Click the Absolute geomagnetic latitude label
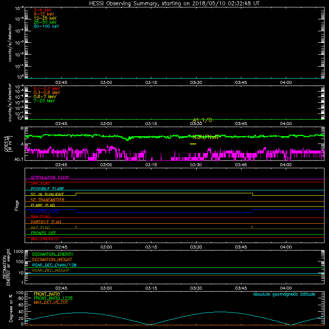The width and height of the screenshot is (329, 329). pyautogui.click(x=284, y=294)
